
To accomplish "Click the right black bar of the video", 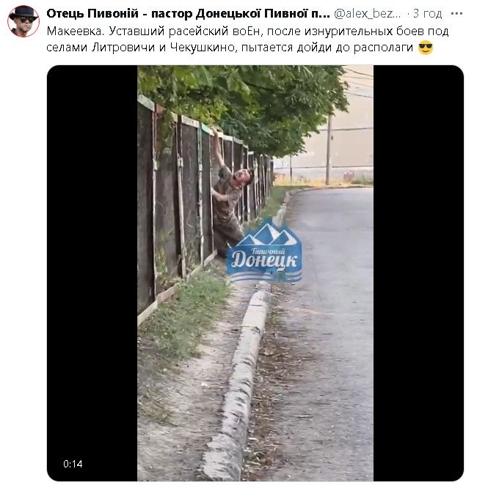I will tap(418, 273).
